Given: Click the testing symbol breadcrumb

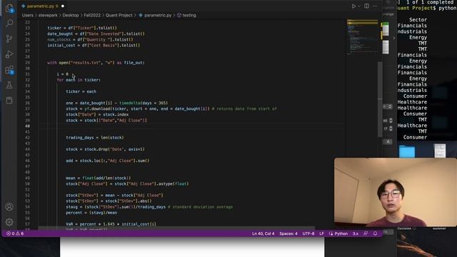Looking at the screenshot, I should coord(186,15).
